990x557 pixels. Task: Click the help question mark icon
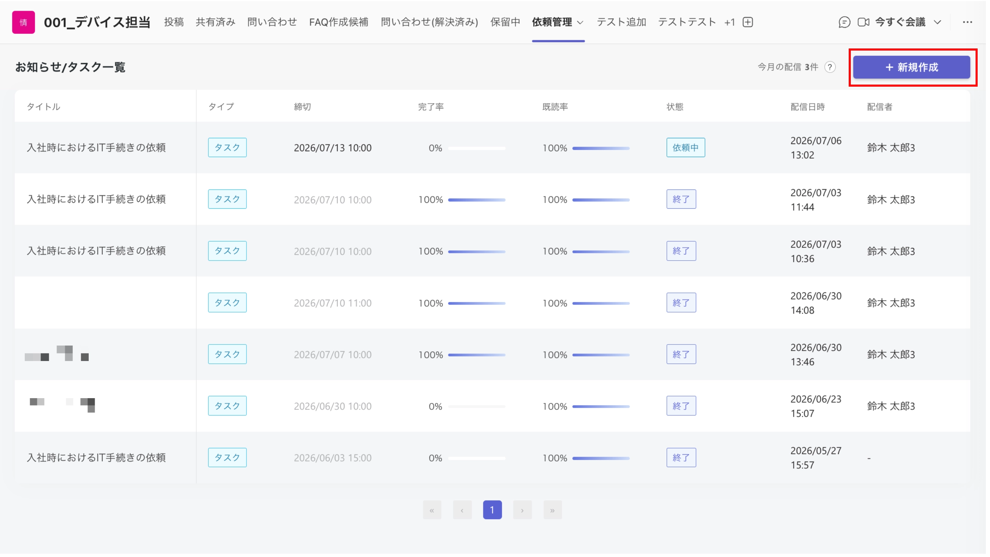click(830, 67)
